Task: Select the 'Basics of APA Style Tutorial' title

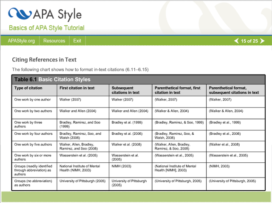Action: (x=46, y=28)
